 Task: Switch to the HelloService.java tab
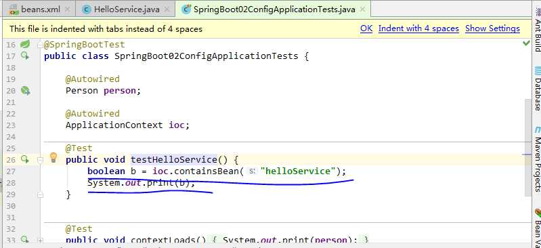(127, 9)
